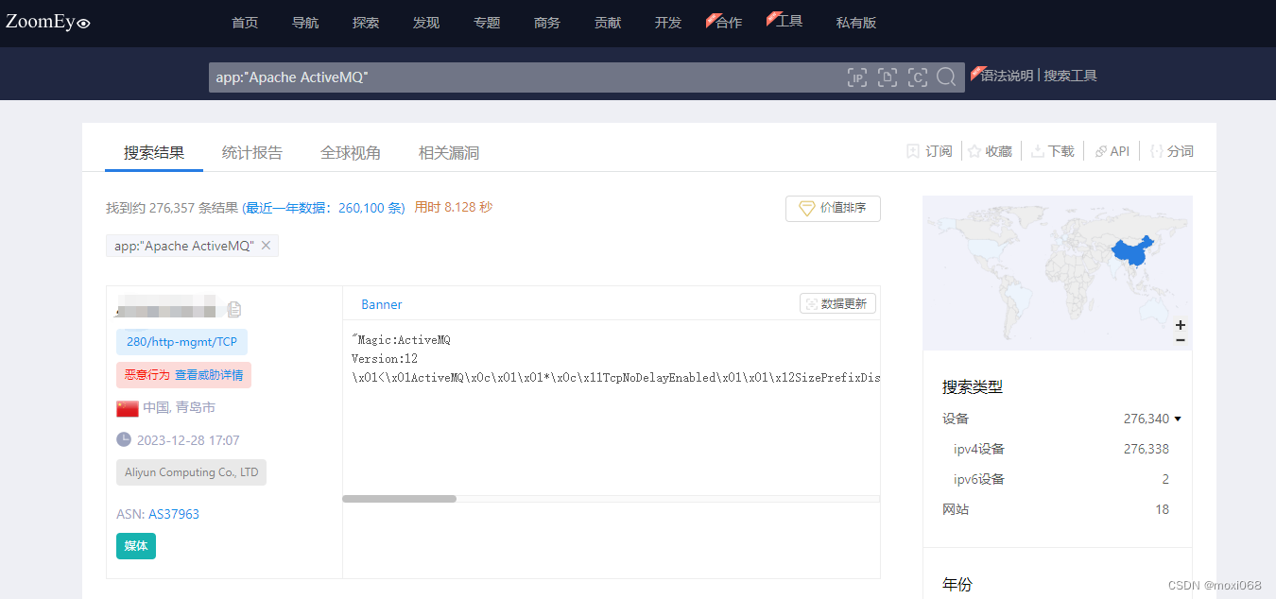Open 私有版 menu
Screen dimensions: 1276x599
tap(856, 23)
